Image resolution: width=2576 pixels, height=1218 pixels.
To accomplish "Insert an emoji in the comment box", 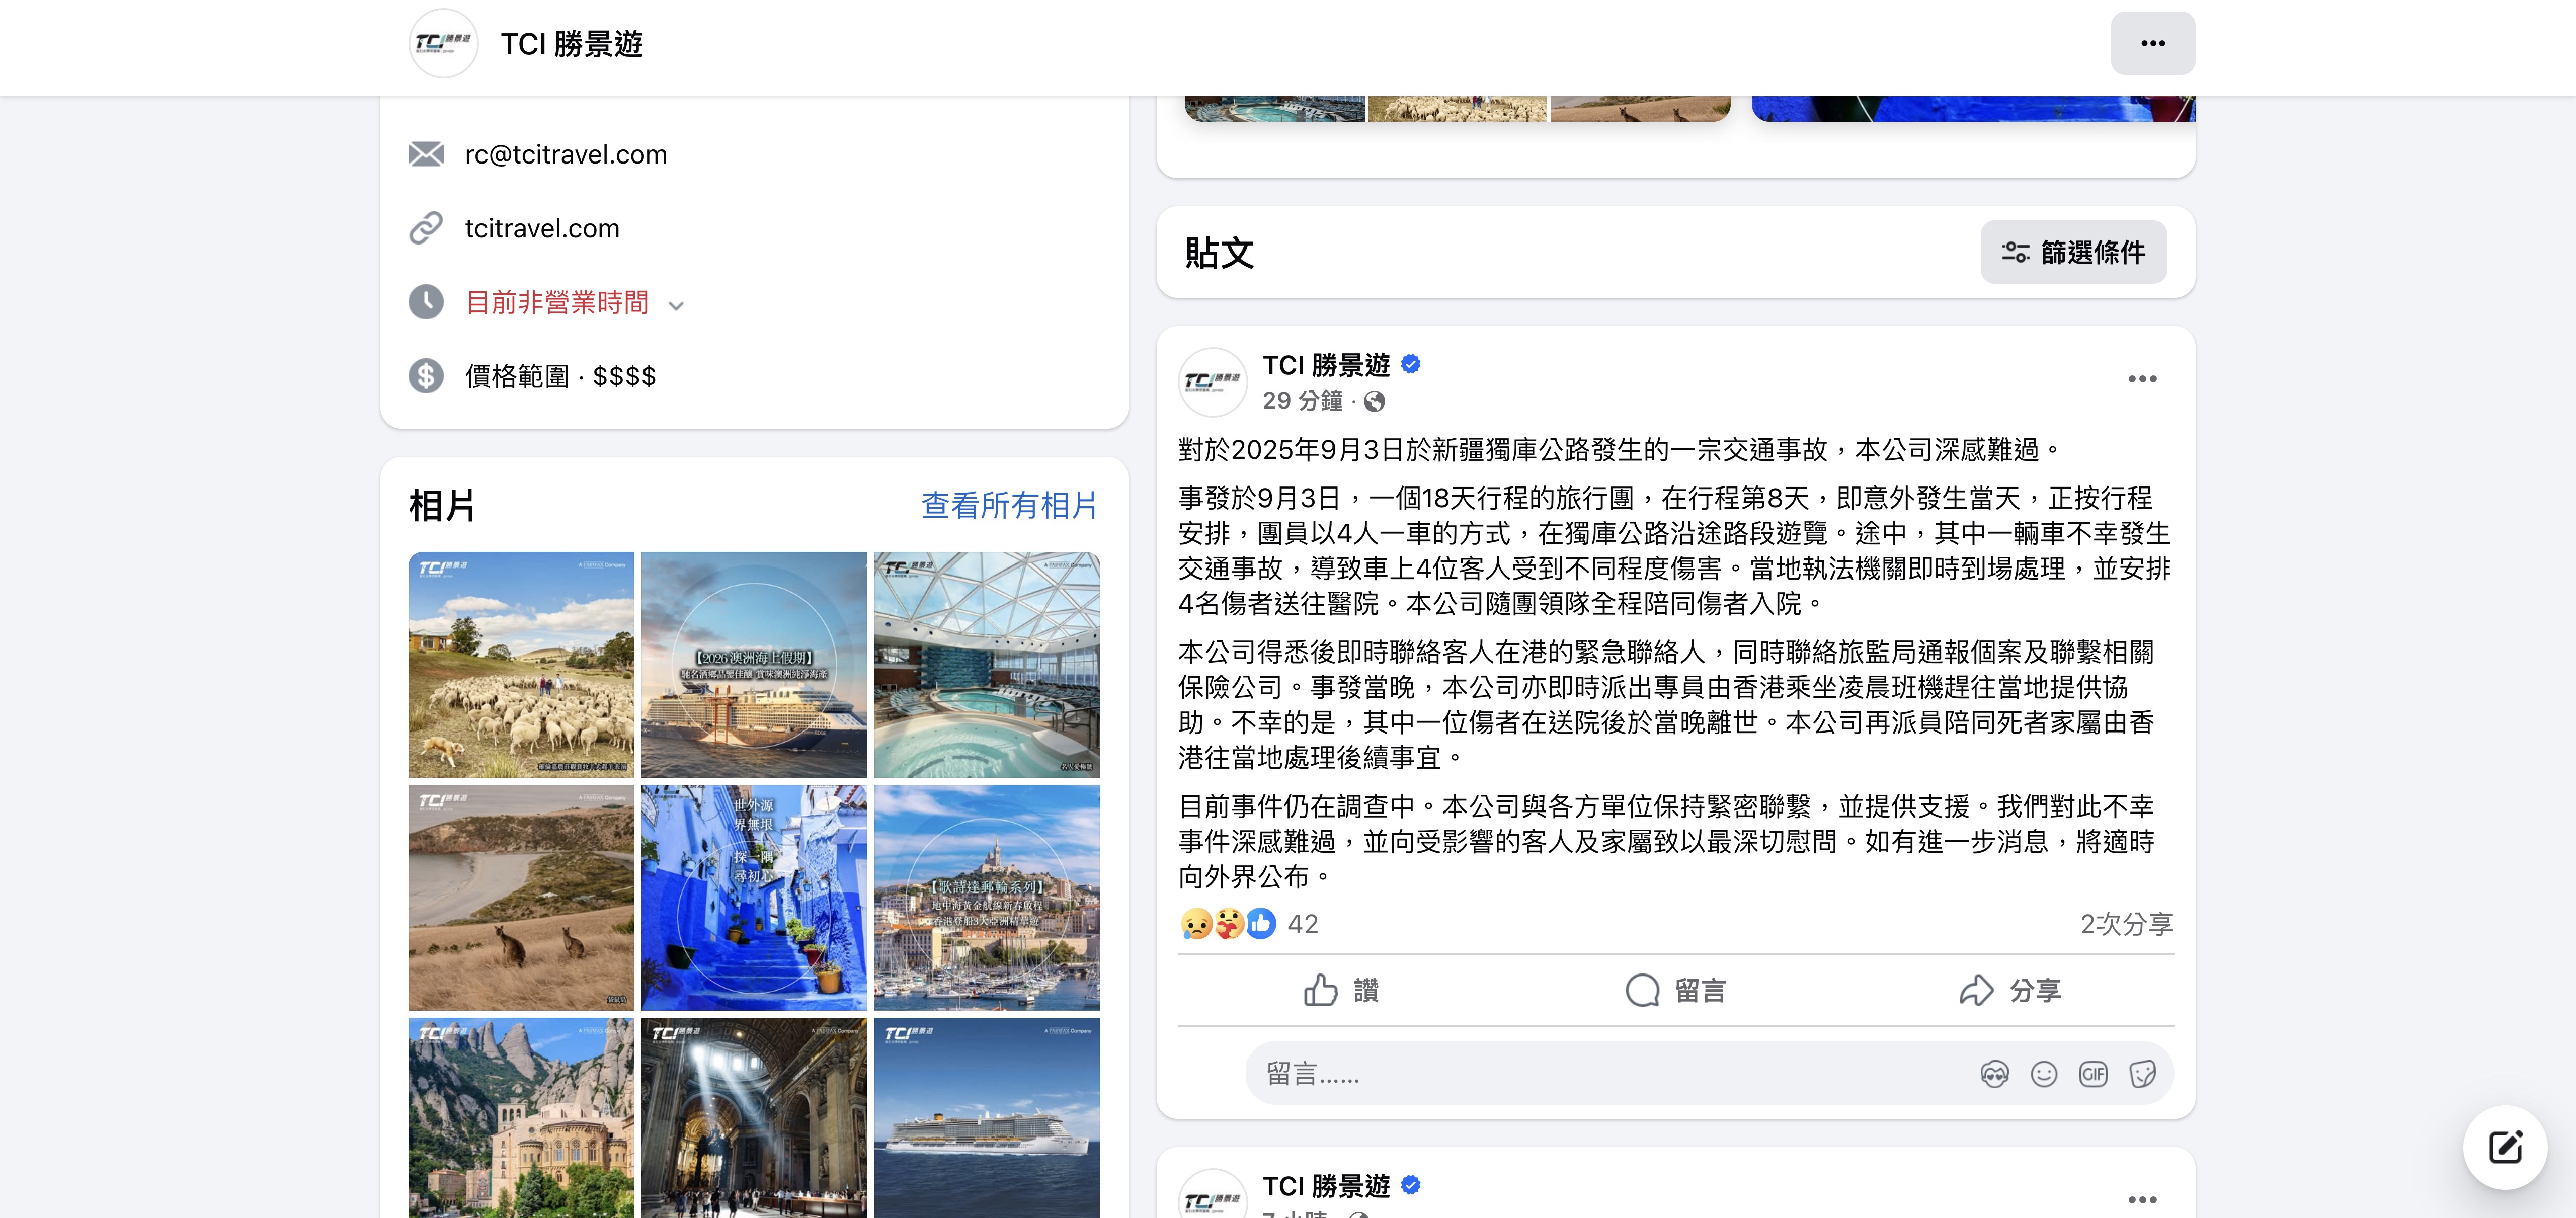I will (x=2043, y=1074).
